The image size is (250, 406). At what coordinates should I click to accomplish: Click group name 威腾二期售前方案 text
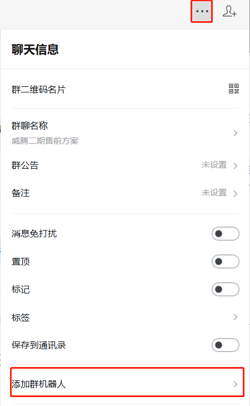(45, 141)
